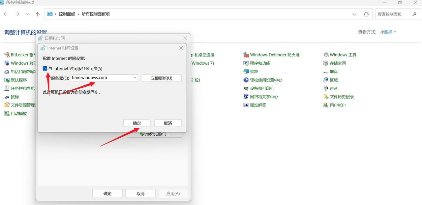Click the refresh icon beside address bar
This screenshot has height=205, width=422.
tap(366, 14)
